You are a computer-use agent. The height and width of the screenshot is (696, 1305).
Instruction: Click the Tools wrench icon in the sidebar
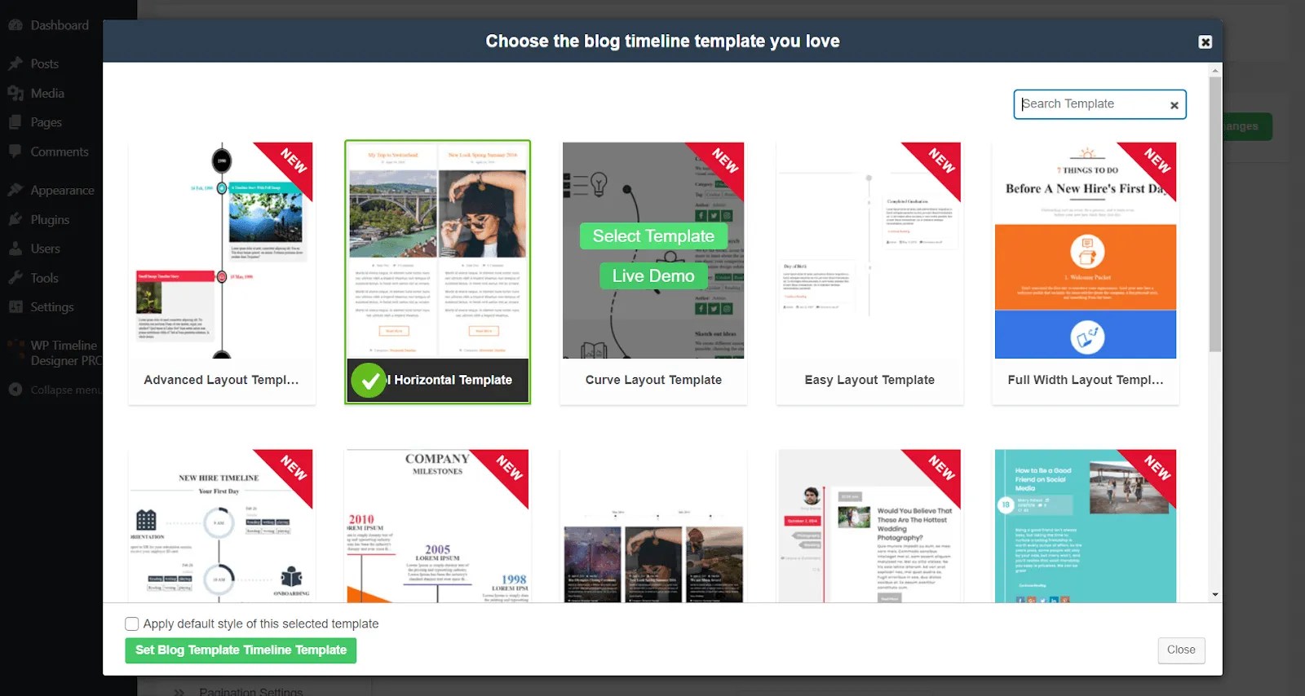pyautogui.click(x=15, y=278)
